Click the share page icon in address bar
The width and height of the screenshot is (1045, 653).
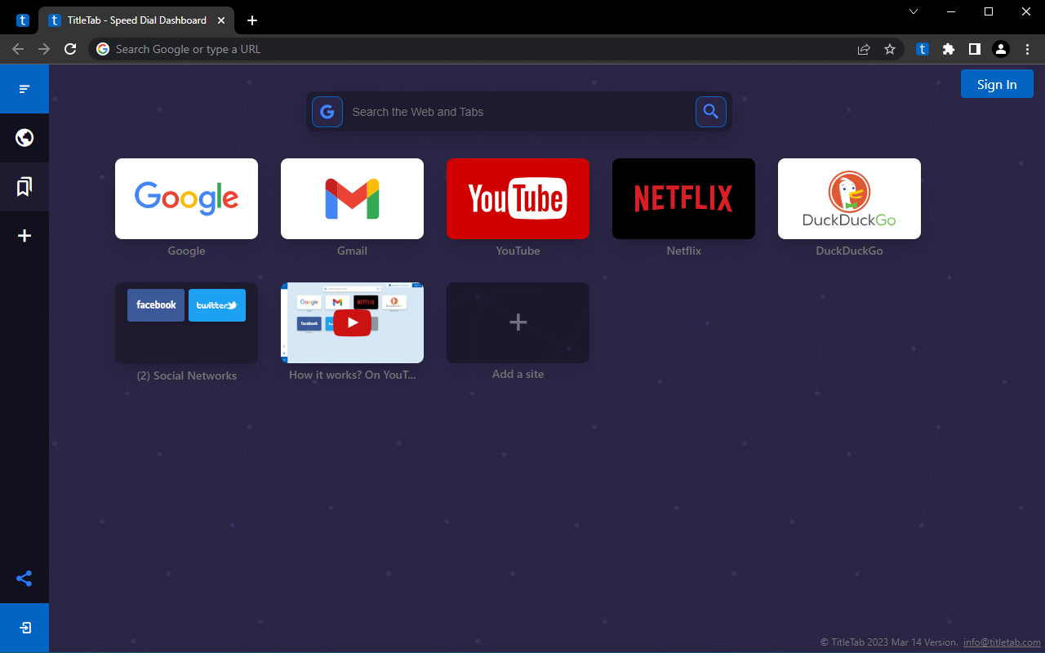(864, 49)
